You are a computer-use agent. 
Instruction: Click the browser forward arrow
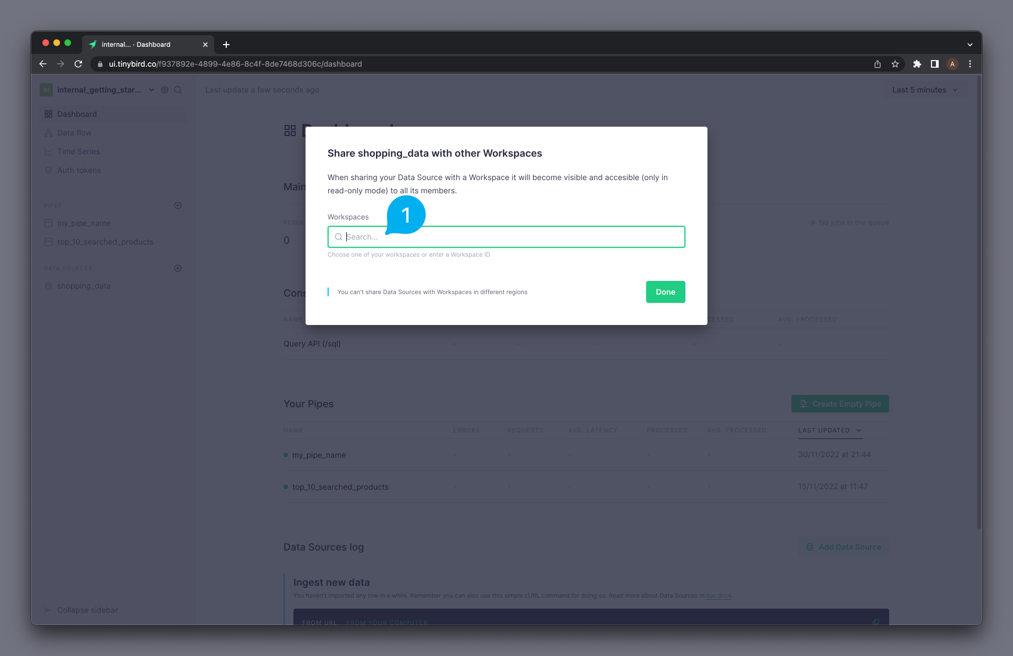(x=61, y=64)
